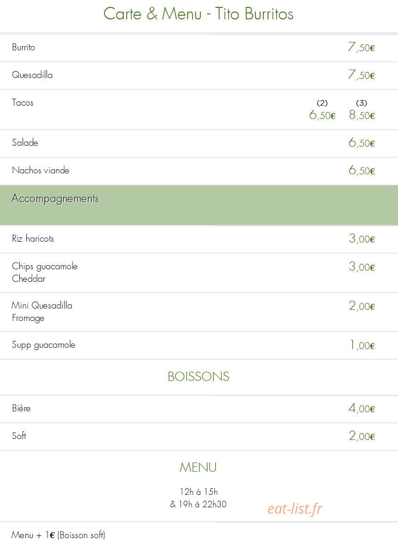Screen dimensions: 398x546
Task: Click the MENU section heading
Action: coord(198,467)
